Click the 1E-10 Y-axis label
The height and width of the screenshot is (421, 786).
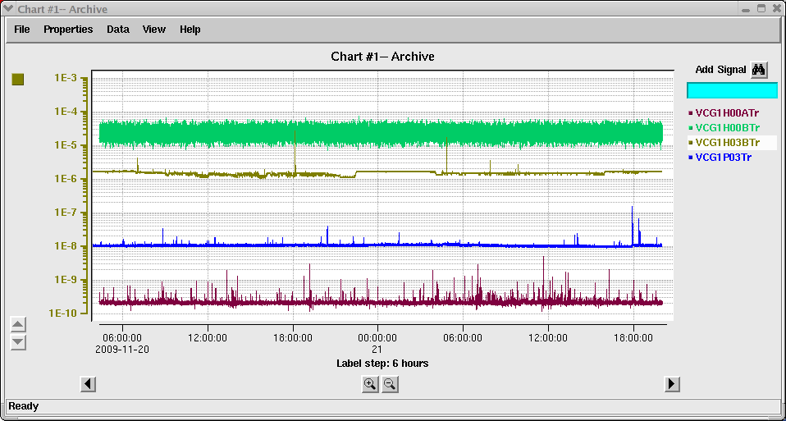pos(62,313)
